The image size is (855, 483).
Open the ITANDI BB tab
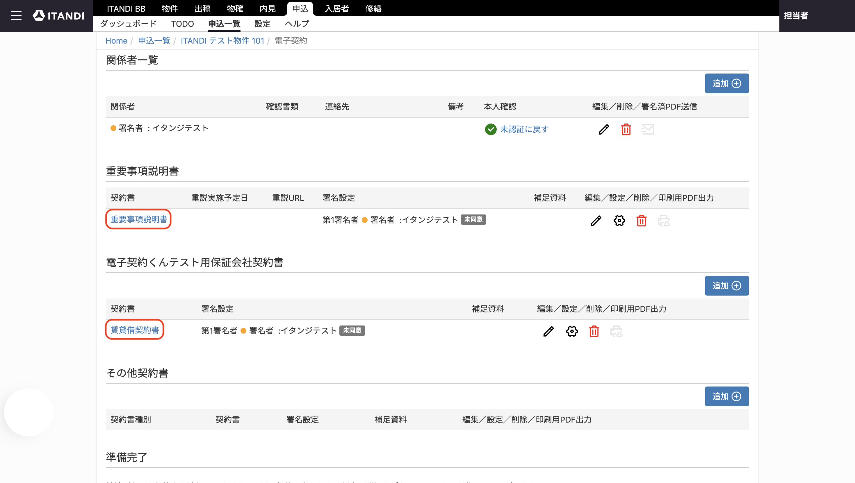126,8
